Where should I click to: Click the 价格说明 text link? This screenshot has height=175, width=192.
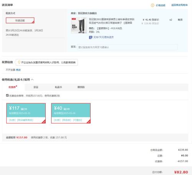point(161,5)
